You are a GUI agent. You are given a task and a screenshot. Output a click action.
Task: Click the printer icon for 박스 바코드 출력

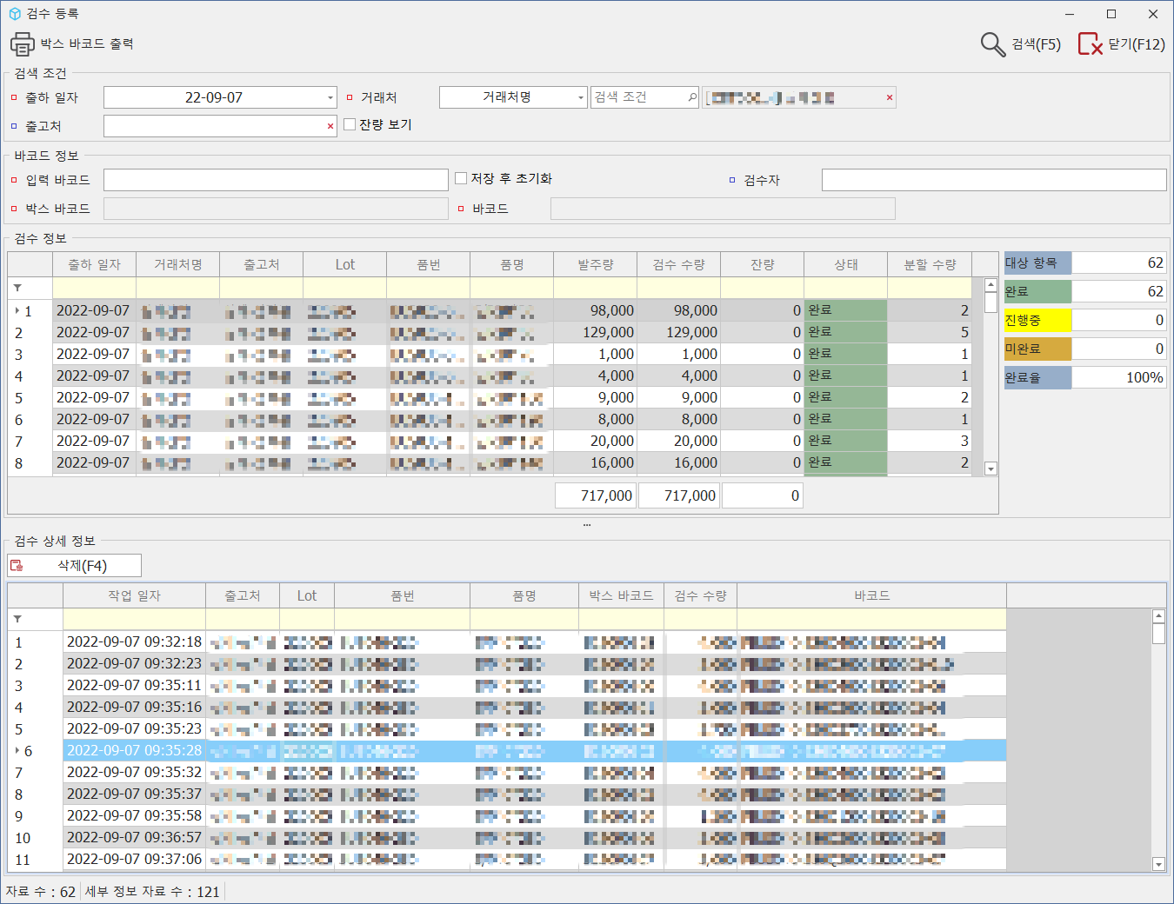click(22, 44)
